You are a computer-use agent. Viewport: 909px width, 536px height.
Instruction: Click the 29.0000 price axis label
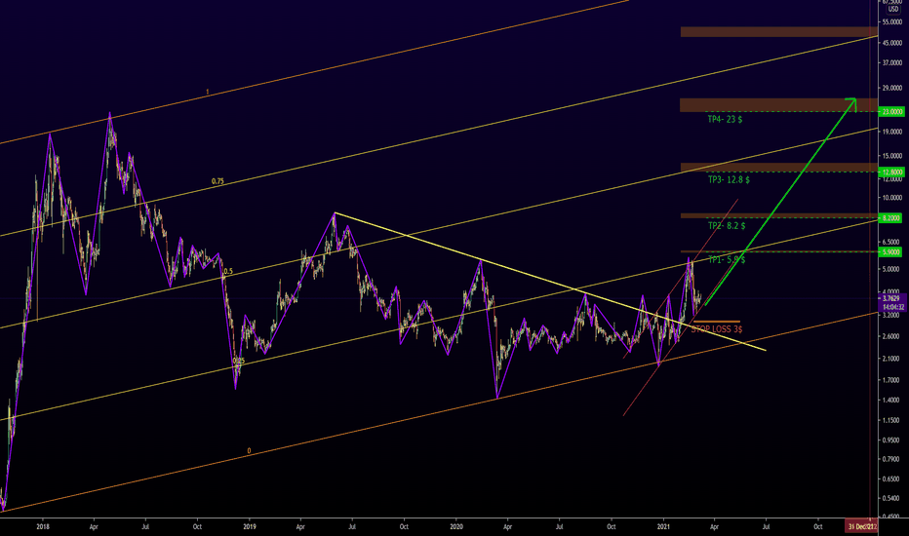(x=891, y=88)
